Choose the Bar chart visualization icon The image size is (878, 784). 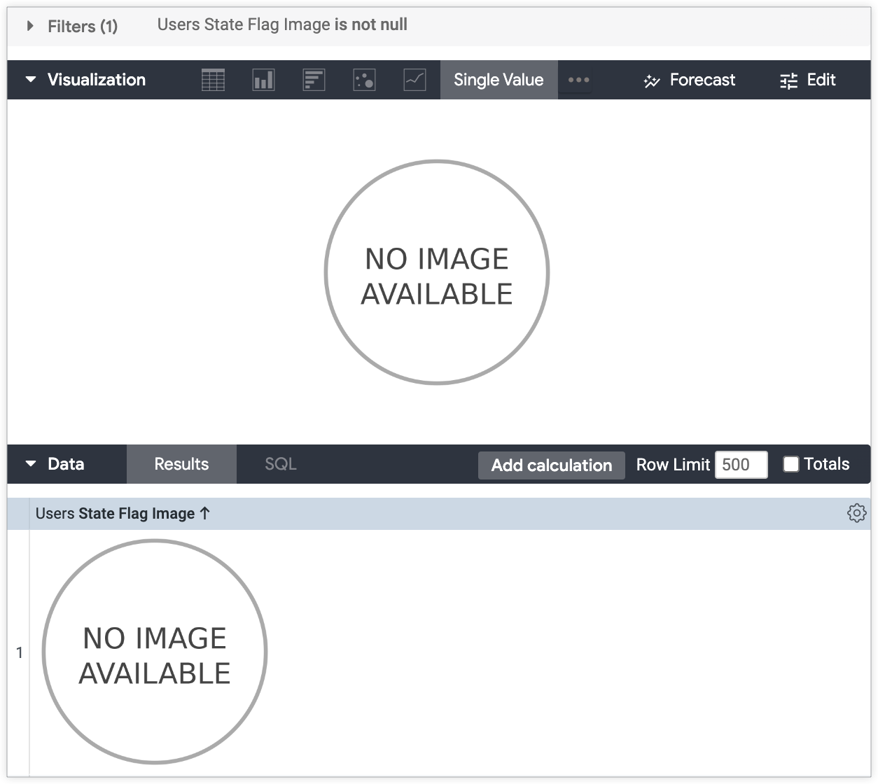click(314, 80)
